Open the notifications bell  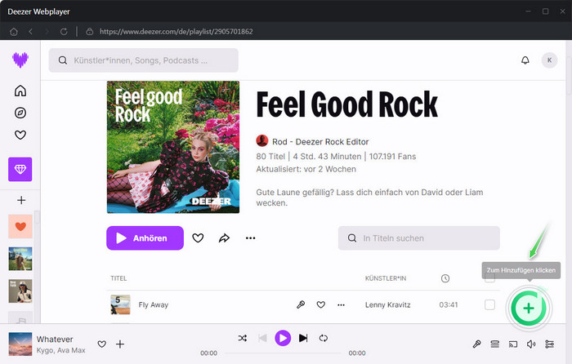[x=525, y=60]
